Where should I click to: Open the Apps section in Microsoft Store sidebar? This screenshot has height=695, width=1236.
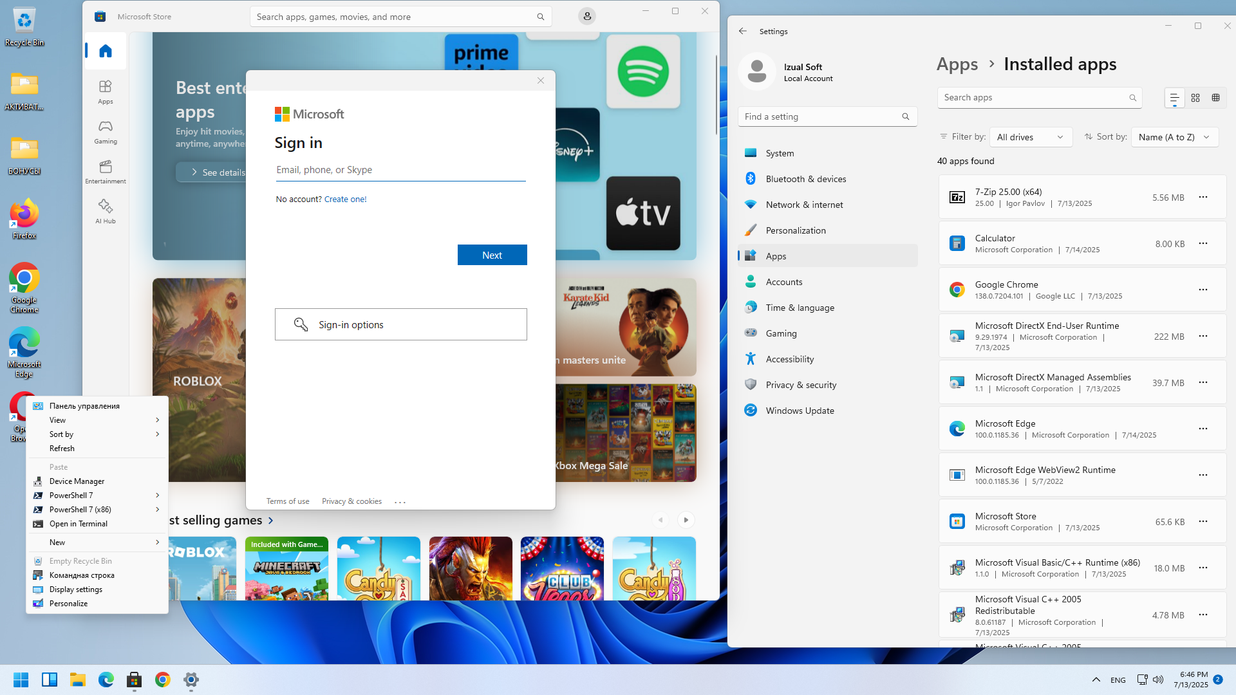(106, 91)
